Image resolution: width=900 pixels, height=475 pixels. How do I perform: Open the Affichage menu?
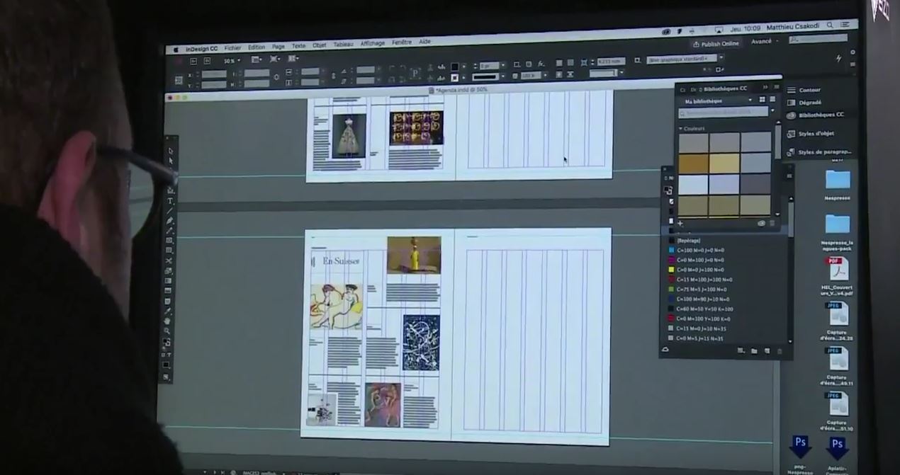[372, 44]
